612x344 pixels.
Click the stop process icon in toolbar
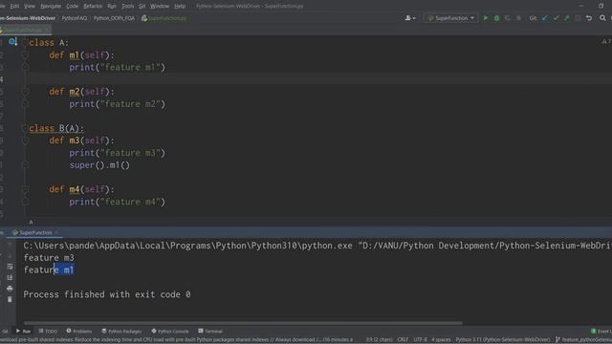[x=518, y=18]
